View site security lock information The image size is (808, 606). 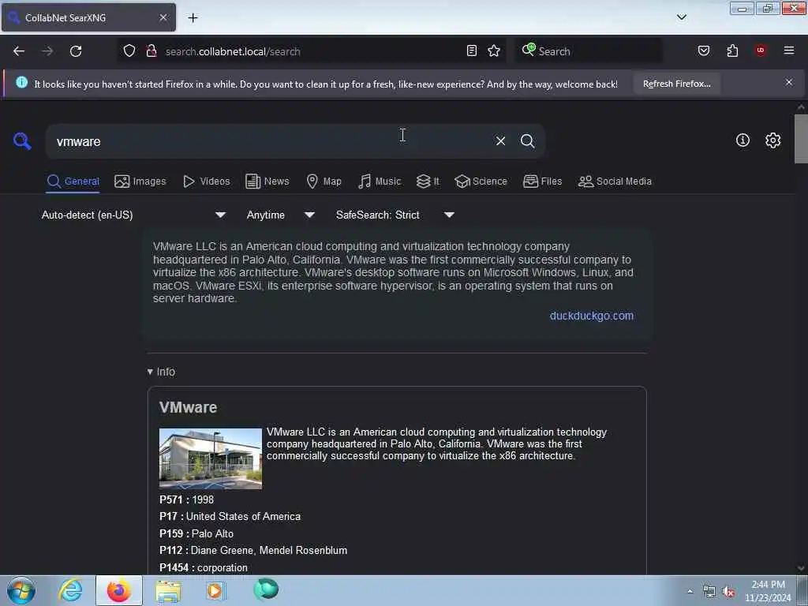click(x=151, y=51)
